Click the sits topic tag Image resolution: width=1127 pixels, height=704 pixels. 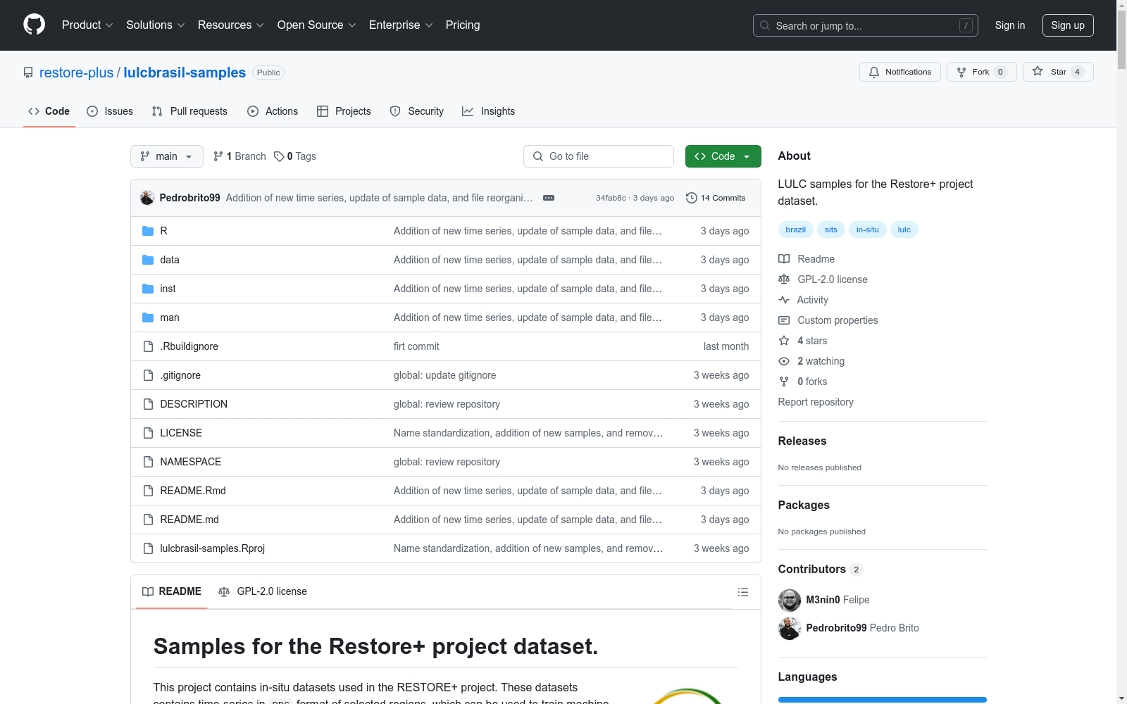coord(831,230)
